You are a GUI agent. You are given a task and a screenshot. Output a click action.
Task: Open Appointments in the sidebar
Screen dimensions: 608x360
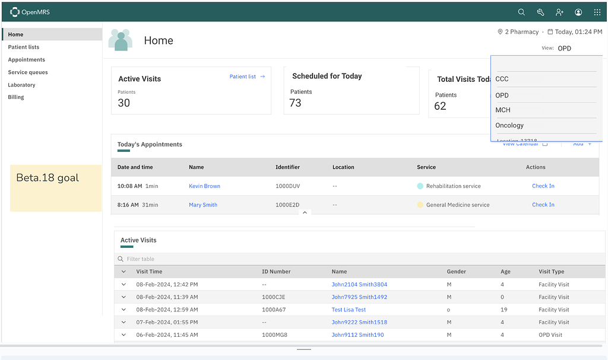pos(26,59)
